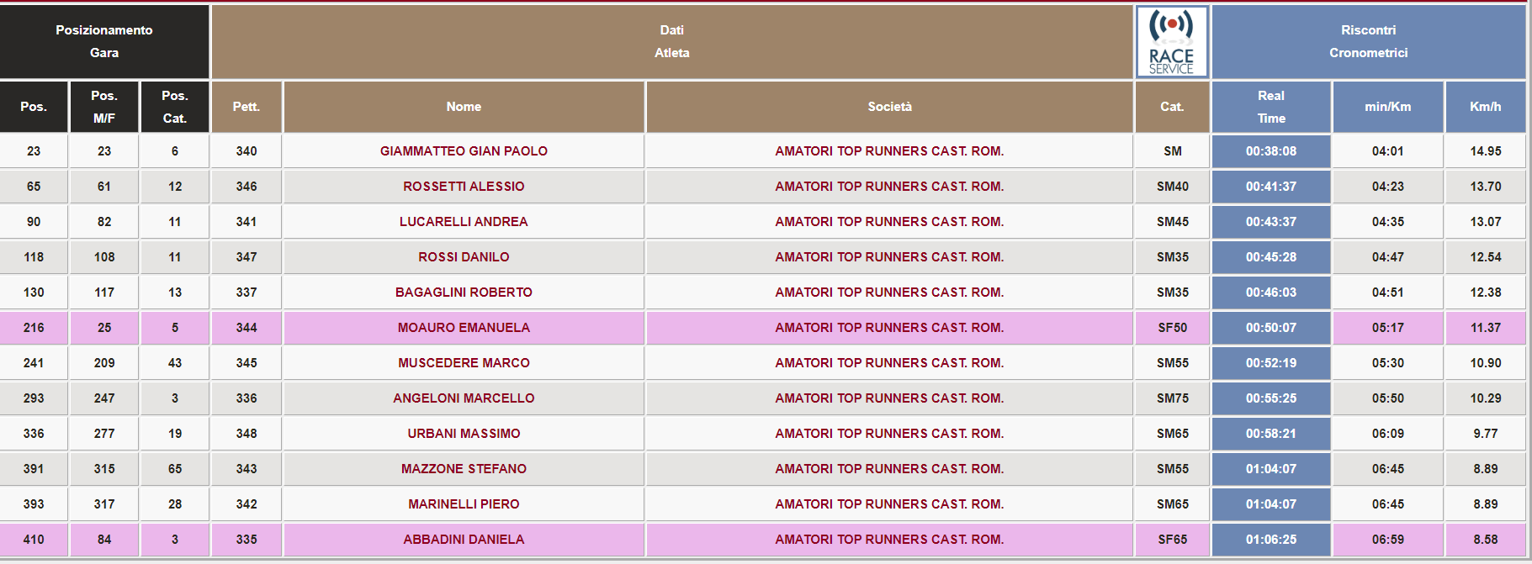1532x564 pixels.
Task: Click the Km/h column header
Action: point(1486,107)
